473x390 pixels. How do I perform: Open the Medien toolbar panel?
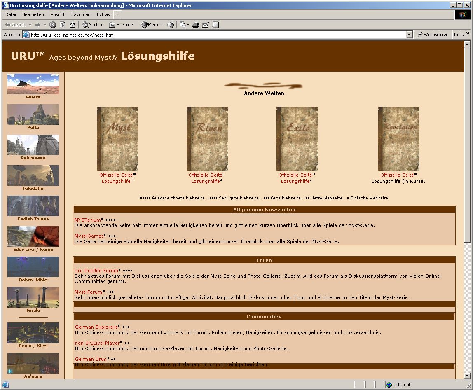tap(152, 25)
